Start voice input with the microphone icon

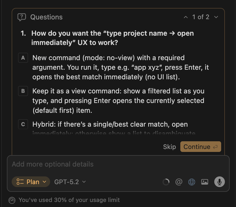coord(219,182)
